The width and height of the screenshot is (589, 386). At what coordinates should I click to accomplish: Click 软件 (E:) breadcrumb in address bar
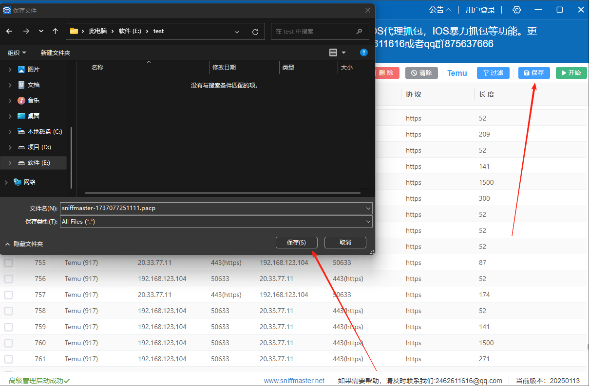(x=130, y=31)
